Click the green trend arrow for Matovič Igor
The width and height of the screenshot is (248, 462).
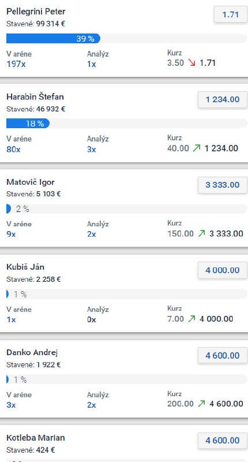pos(201,234)
